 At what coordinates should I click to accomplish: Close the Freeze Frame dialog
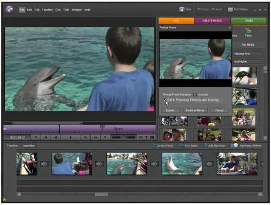coord(230,28)
